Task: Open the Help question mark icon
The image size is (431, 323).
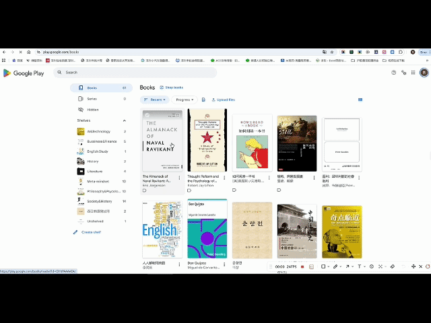Action: point(393,73)
